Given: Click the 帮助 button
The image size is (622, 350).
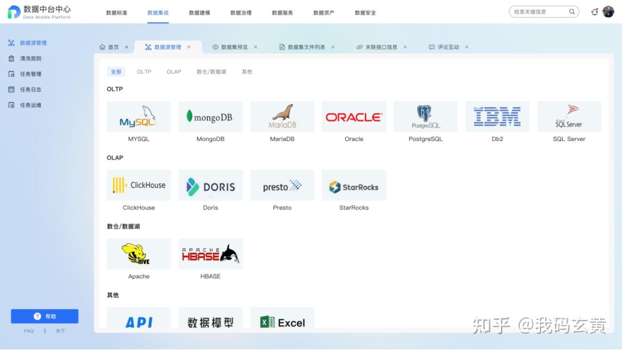Looking at the screenshot, I should click(x=45, y=316).
